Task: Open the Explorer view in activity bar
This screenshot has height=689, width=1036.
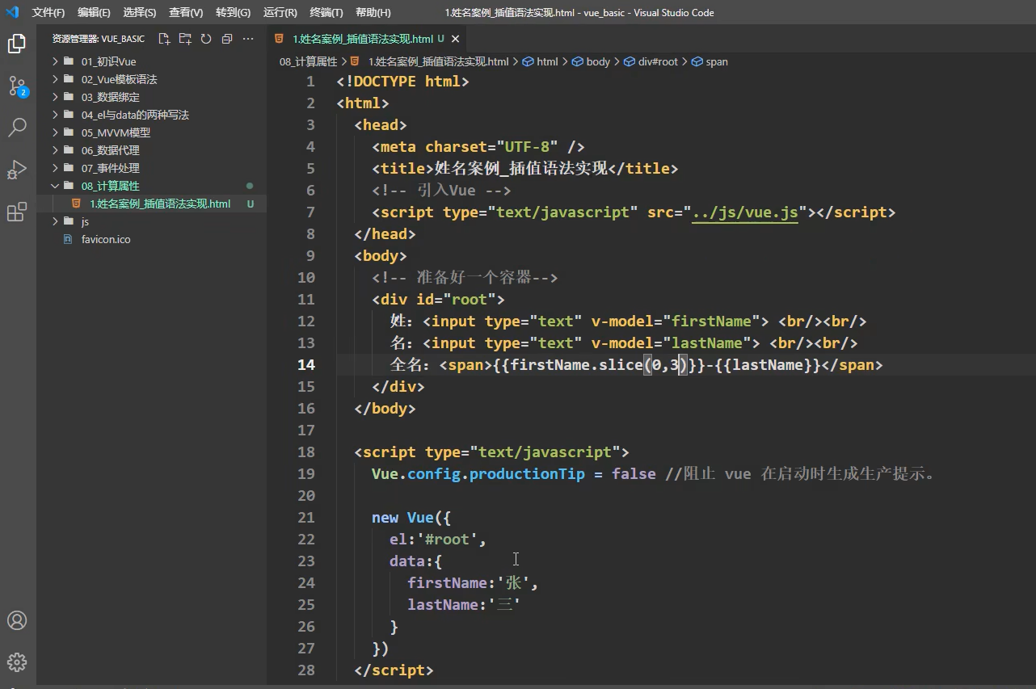Action: [17, 44]
